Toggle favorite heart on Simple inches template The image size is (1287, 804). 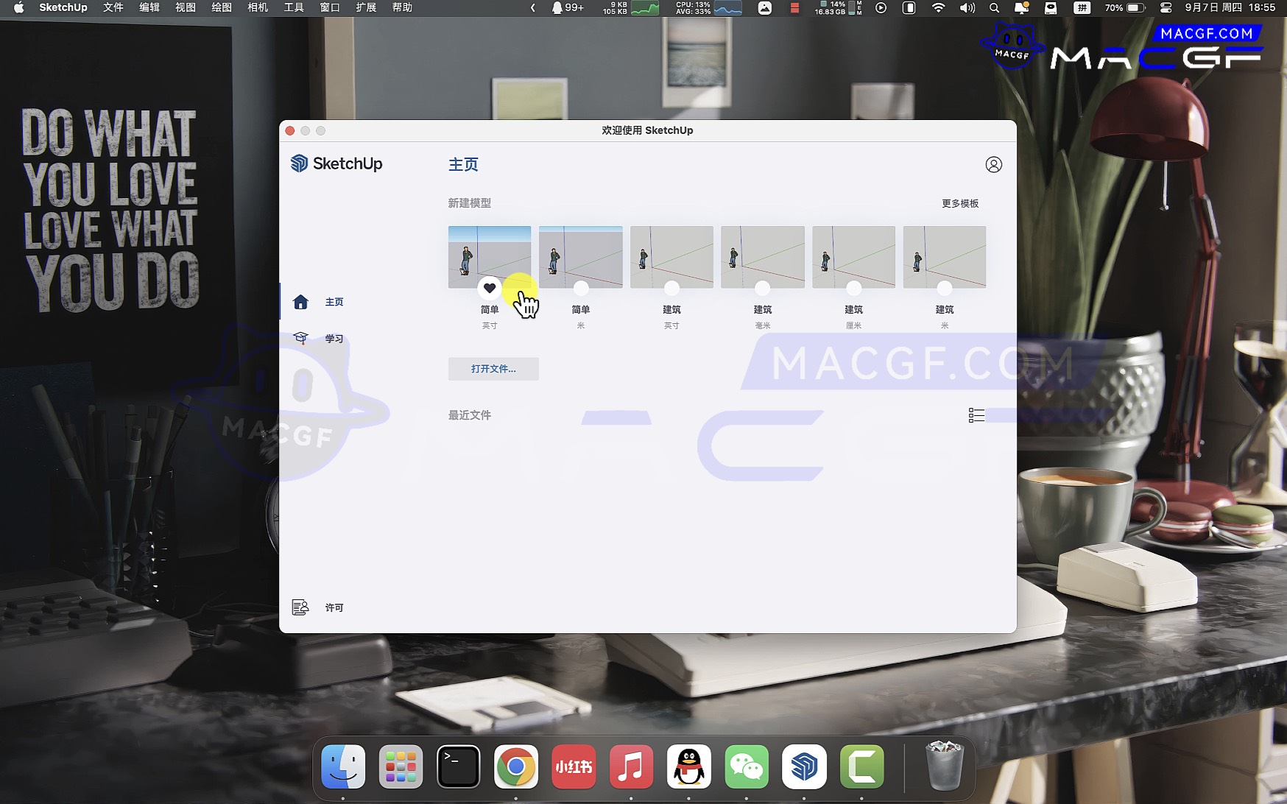(490, 288)
